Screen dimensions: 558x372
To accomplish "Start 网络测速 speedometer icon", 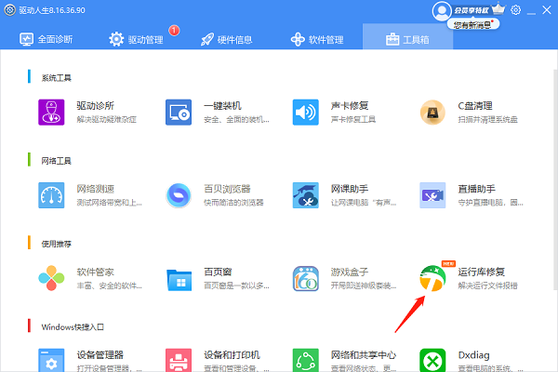I will [51, 195].
